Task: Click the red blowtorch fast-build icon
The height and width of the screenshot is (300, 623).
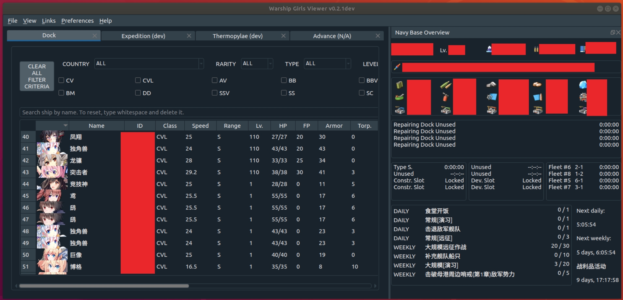Action: (x=445, y=97)
